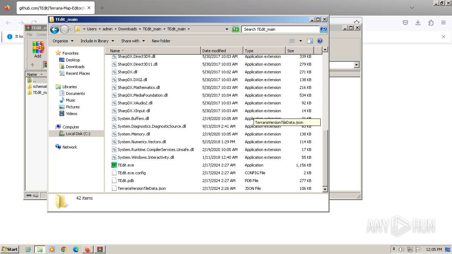Click the Change your view icon
Screen dimensions: 452x254
[292, 41]
